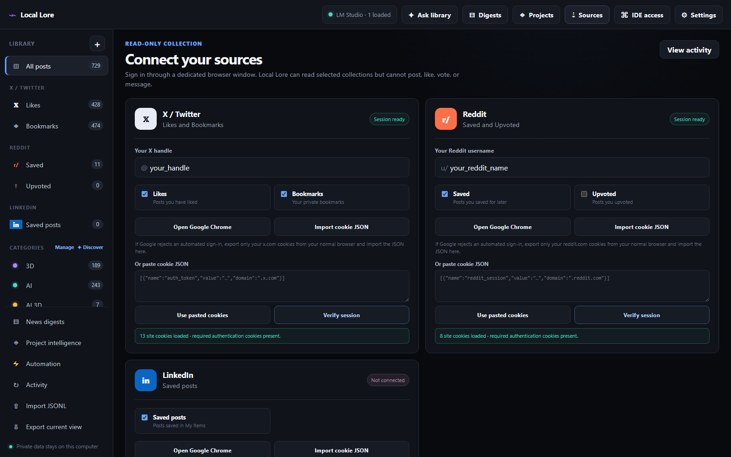Import cookie JSON for Reddit
The height and width of the screenshot is (457, 731).
tap(641, 227)
